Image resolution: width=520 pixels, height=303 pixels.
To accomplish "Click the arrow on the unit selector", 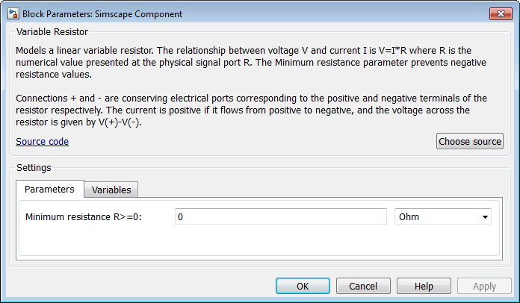I will coord(486,217).
